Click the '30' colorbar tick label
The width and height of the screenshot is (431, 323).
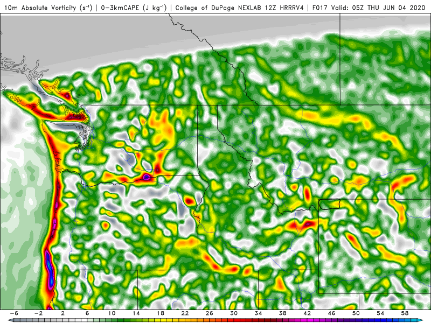click(x=234, y=313)
